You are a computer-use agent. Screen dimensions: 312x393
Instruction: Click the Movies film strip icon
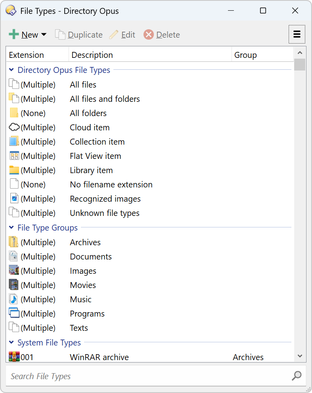14,285
